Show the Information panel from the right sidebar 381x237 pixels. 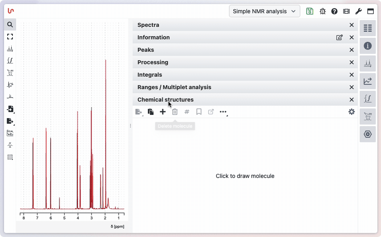click(368, 46)
